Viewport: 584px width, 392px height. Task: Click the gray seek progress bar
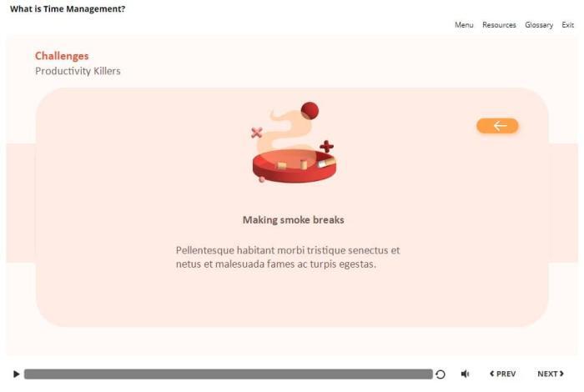(229, 374)
